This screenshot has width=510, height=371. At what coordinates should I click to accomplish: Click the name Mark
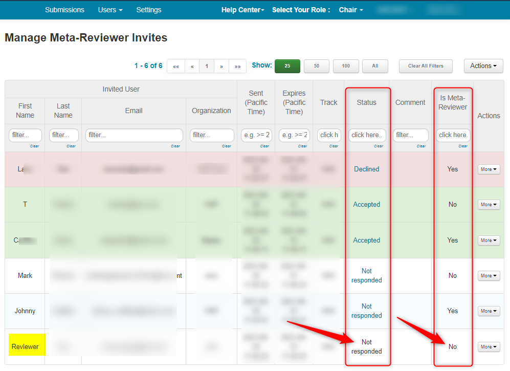click(x=25, y=276)
